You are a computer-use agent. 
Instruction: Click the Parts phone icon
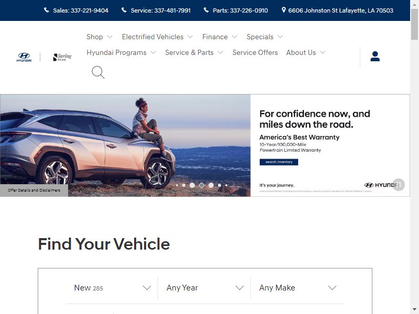point(206,10)
